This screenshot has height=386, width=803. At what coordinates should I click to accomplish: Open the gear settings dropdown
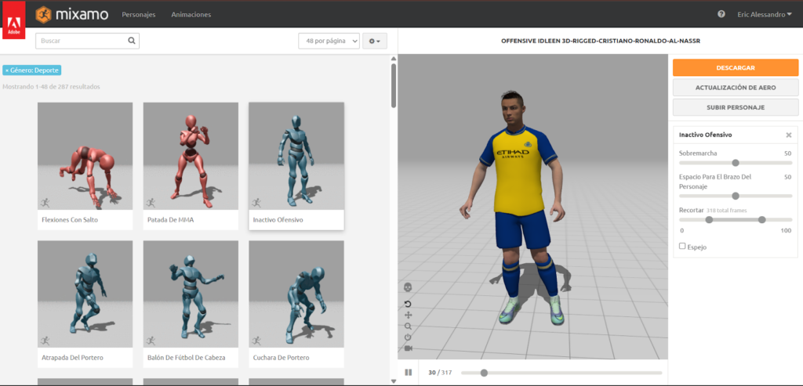point(375,41)
